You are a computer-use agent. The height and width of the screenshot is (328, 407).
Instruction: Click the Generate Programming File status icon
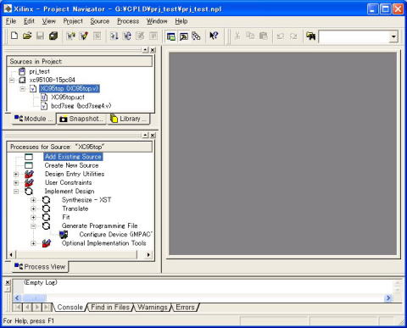tap(46, 226)
